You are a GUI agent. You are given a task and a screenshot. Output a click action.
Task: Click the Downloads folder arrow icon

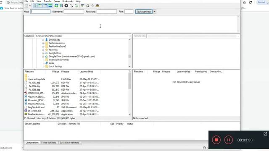(47, 40)
